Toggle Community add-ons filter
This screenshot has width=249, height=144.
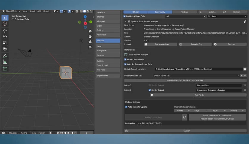pos(160,12)
